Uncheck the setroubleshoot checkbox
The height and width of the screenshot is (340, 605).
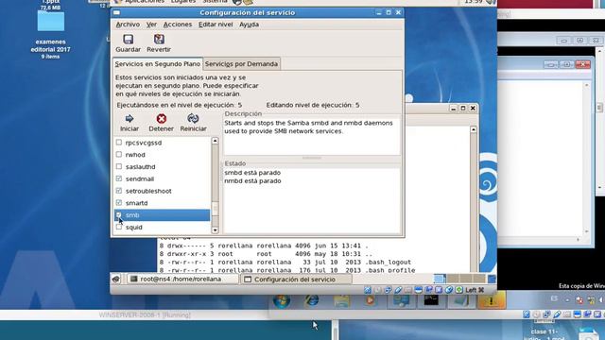(x=119, y=191)
